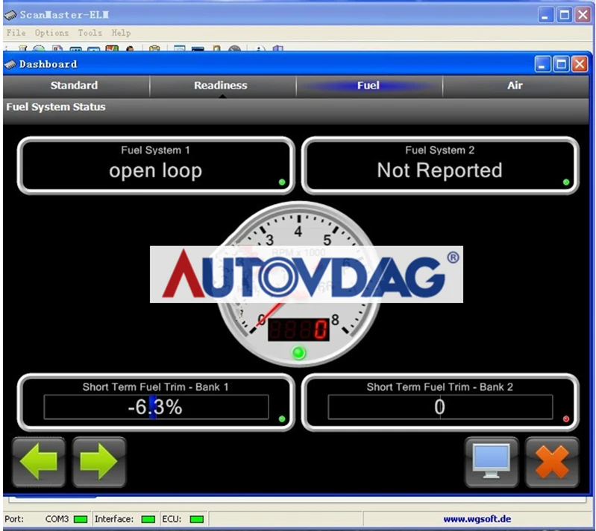Screen dimensions: 596x531
Task: Click the Interface green status light
Action: [148, 519]
